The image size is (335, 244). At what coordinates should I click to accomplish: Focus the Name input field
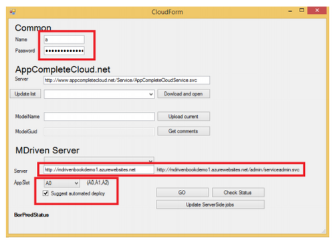click(64, 39)
